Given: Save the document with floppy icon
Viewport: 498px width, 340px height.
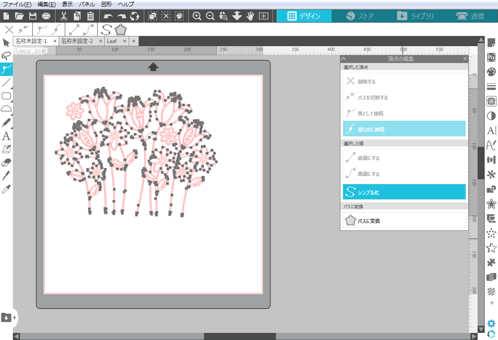Looking at the screenshot, I should (33, 16).
